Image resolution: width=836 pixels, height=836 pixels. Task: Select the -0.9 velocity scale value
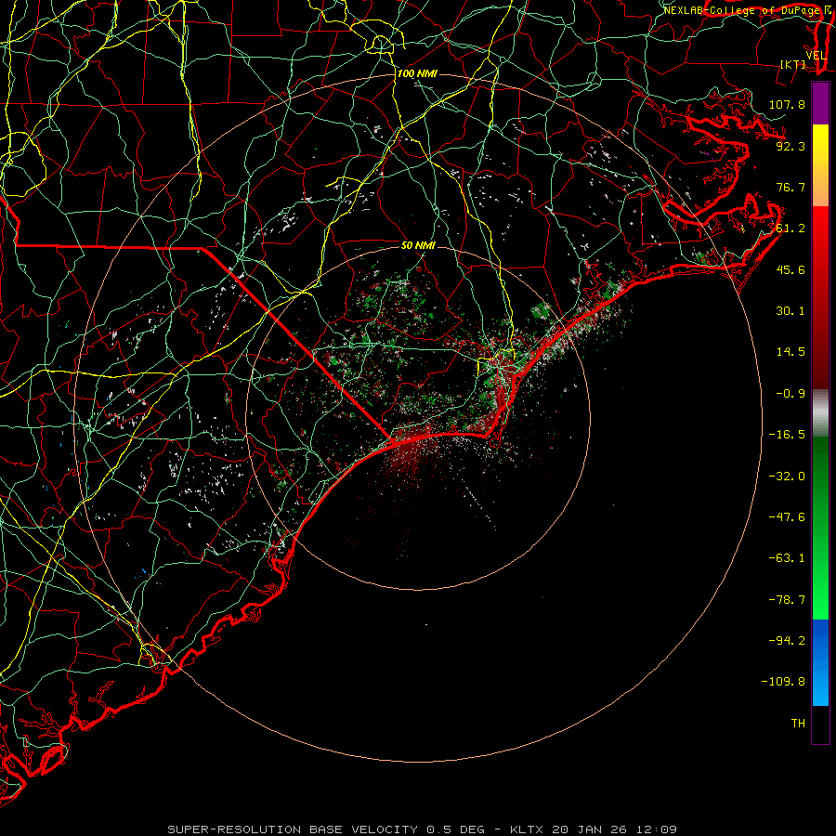[790, 394]
